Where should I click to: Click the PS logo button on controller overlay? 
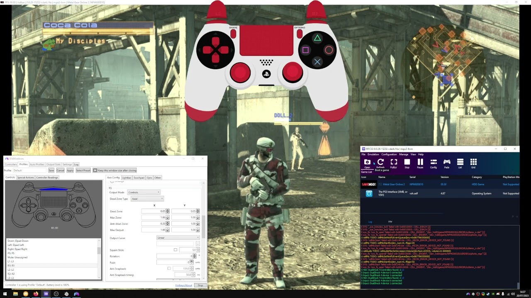coord(266,74)
